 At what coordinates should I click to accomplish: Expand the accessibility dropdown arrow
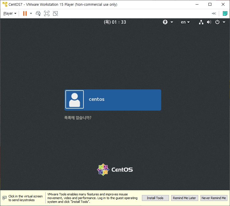click(172, 22)
